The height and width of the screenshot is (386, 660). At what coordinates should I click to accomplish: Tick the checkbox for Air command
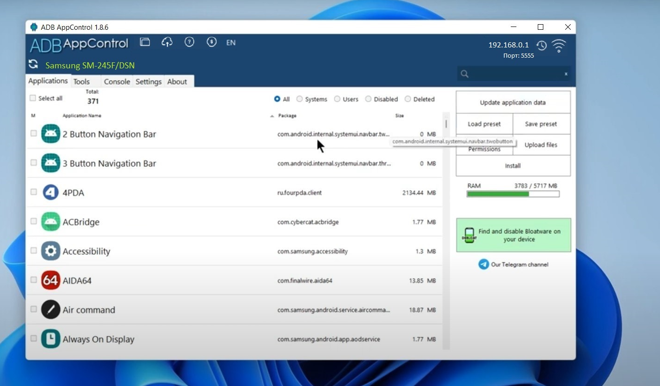(33, 309)
